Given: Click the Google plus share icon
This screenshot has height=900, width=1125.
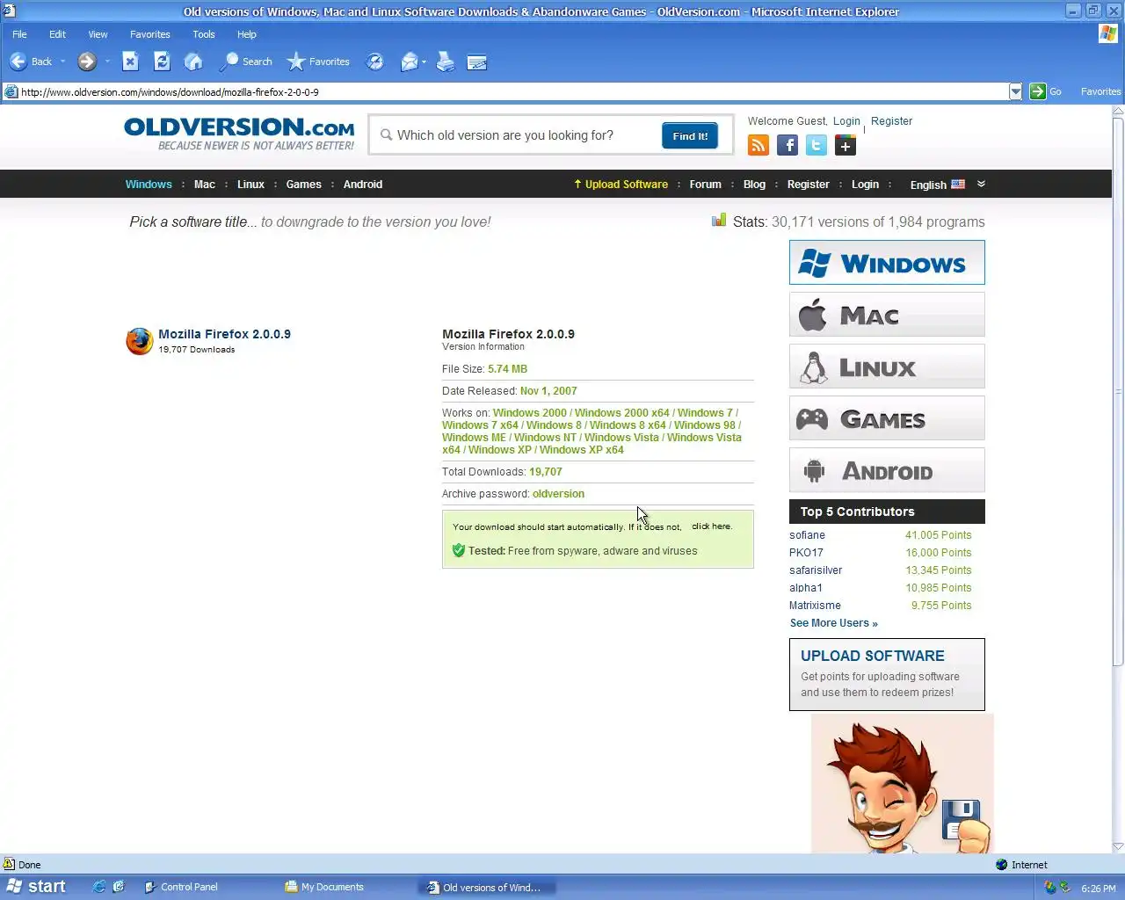Looking at the screenshot, I should (846, 145).
